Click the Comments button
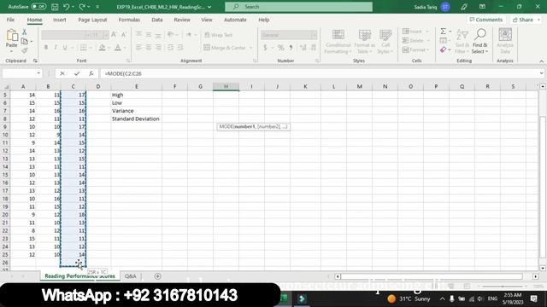 (x=486, y=20)
